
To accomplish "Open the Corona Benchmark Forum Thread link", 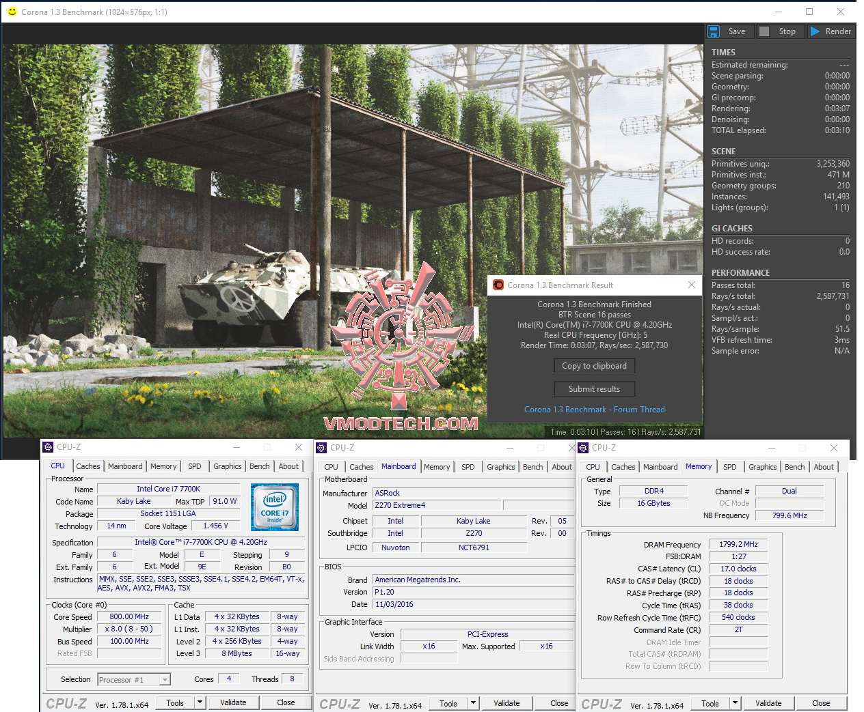I will (x=594, y=409).
